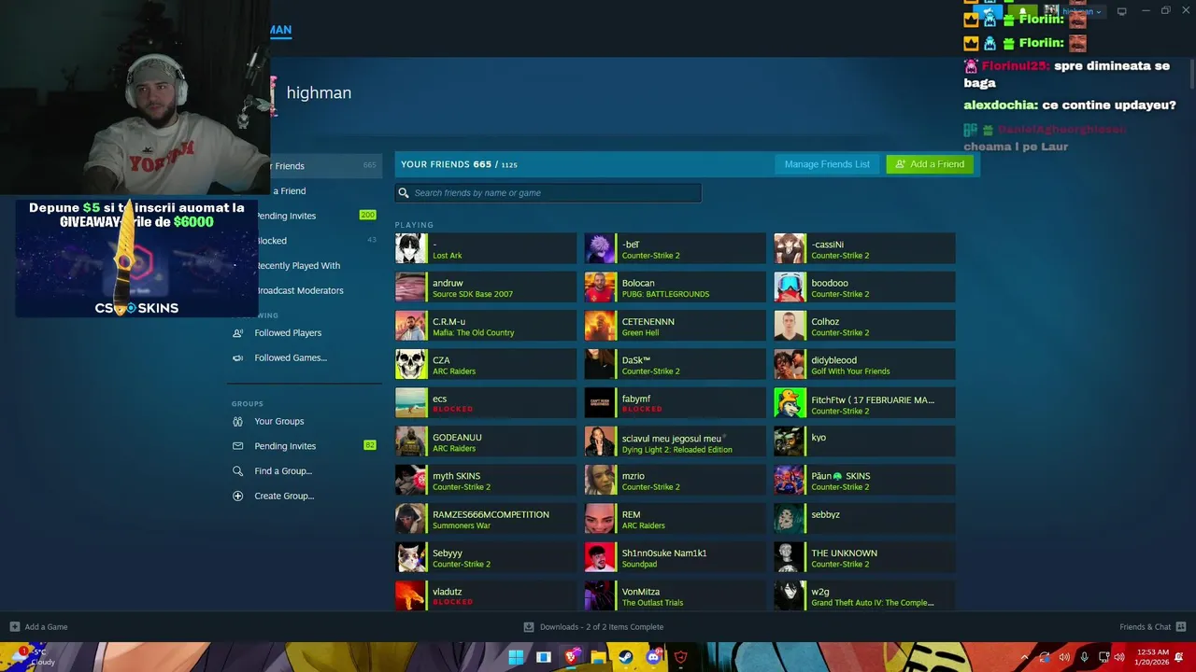
Task: Click the Manage Friends List button
Action: coord(827,164)
